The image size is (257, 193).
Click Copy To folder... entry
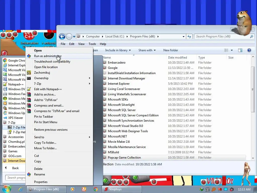(45, 143)
